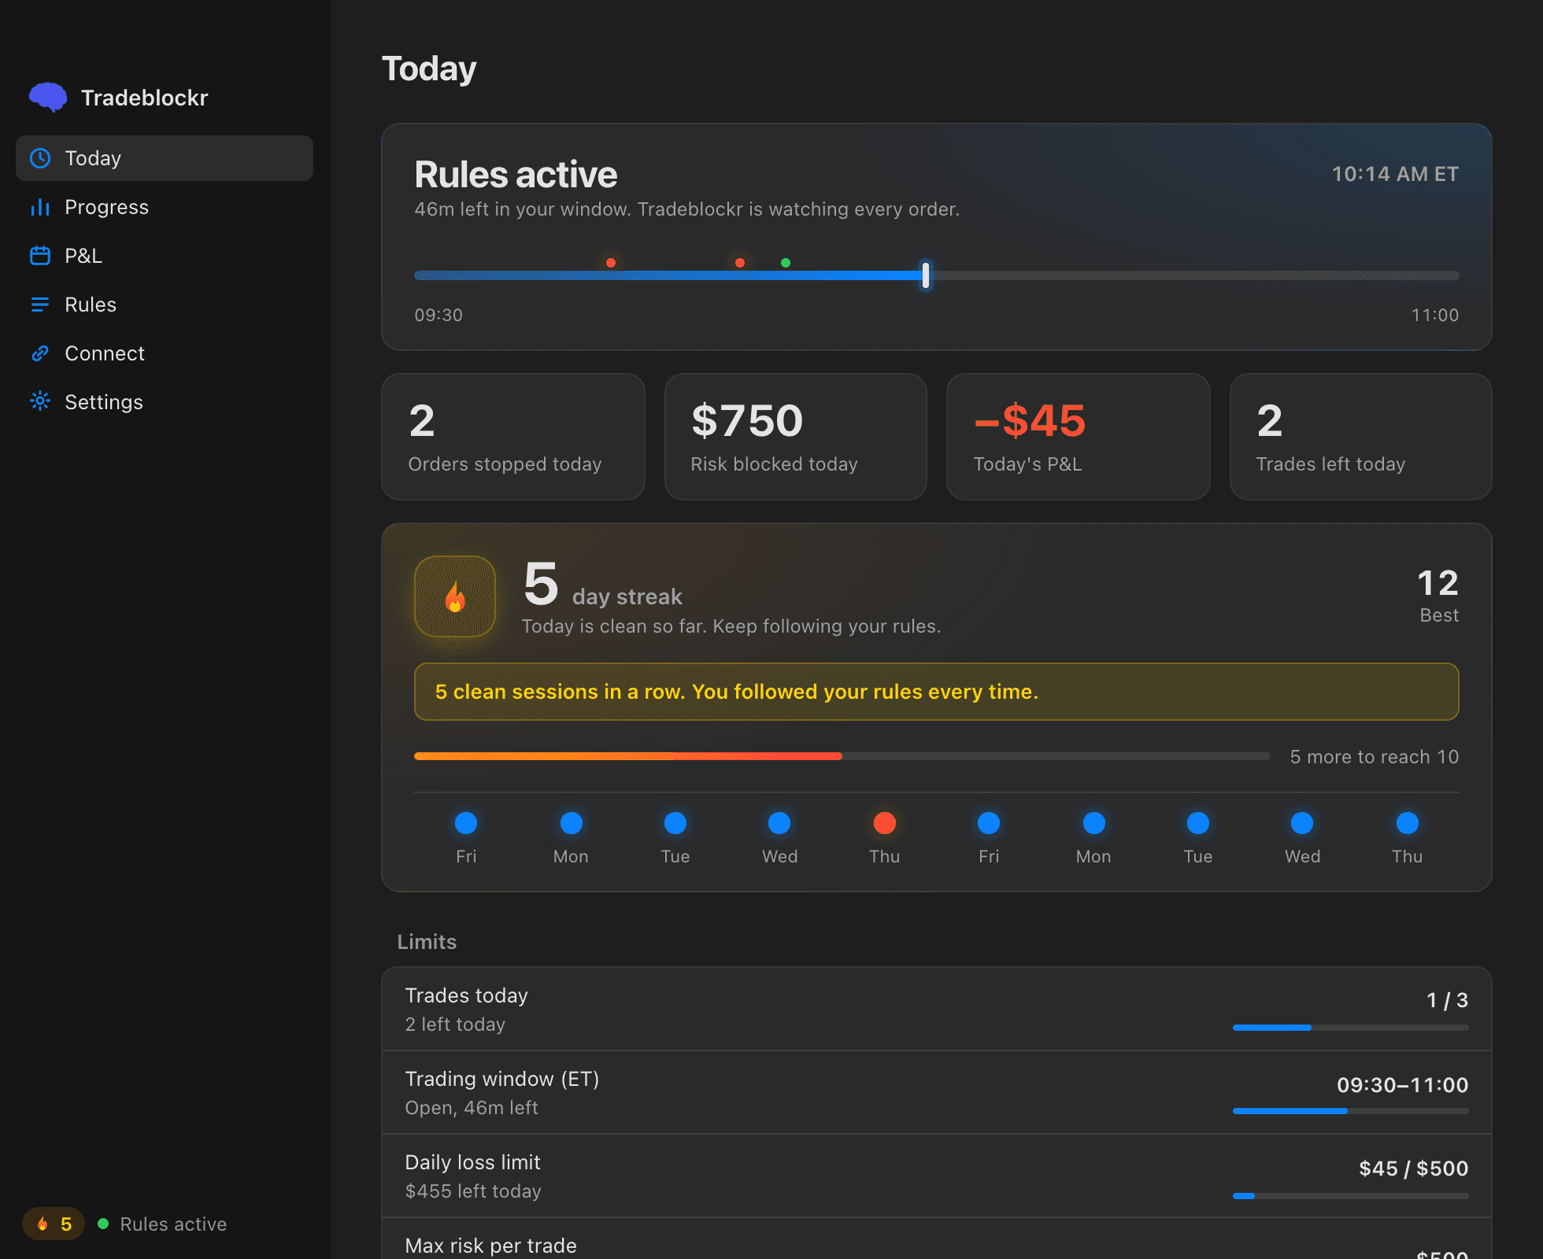Open the Risk blocked today card
The height and width of the screenshot is (1259, 1543).
tap(796, 437)
